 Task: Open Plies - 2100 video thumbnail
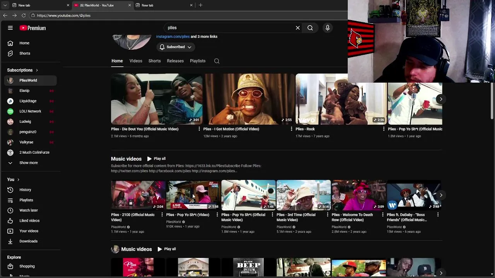coord(138,195)
